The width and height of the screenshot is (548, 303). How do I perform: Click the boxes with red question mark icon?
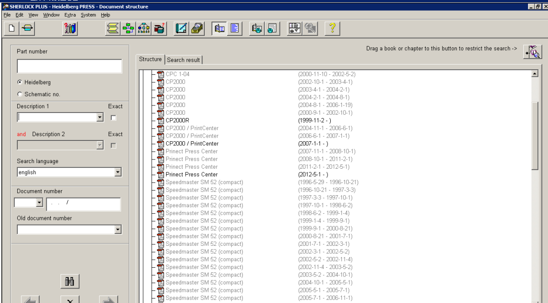pyautogui.click(x=160, y=28)
